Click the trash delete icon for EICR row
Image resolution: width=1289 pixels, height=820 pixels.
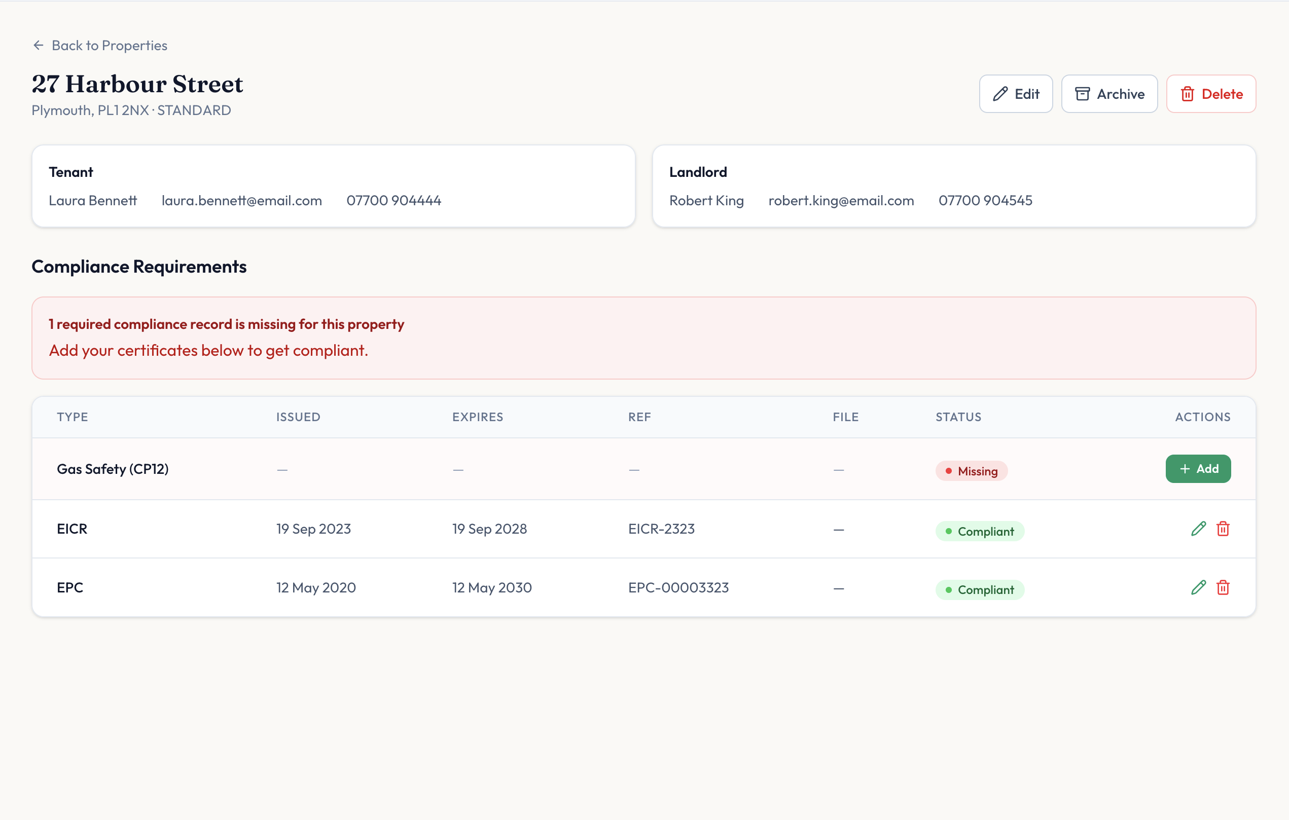pos(1223,529)
